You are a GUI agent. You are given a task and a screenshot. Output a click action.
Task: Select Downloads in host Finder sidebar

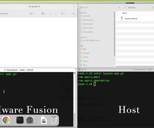[88, 24]
